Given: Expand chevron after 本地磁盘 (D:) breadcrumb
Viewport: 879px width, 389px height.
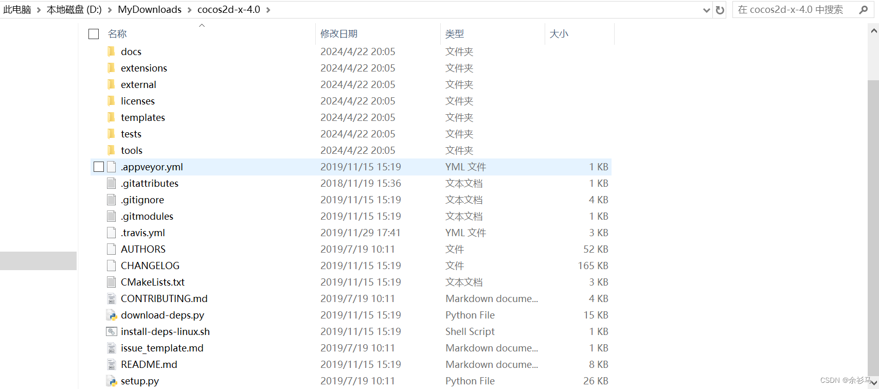Looking at the screenshot, I should [x=110, y=10].
